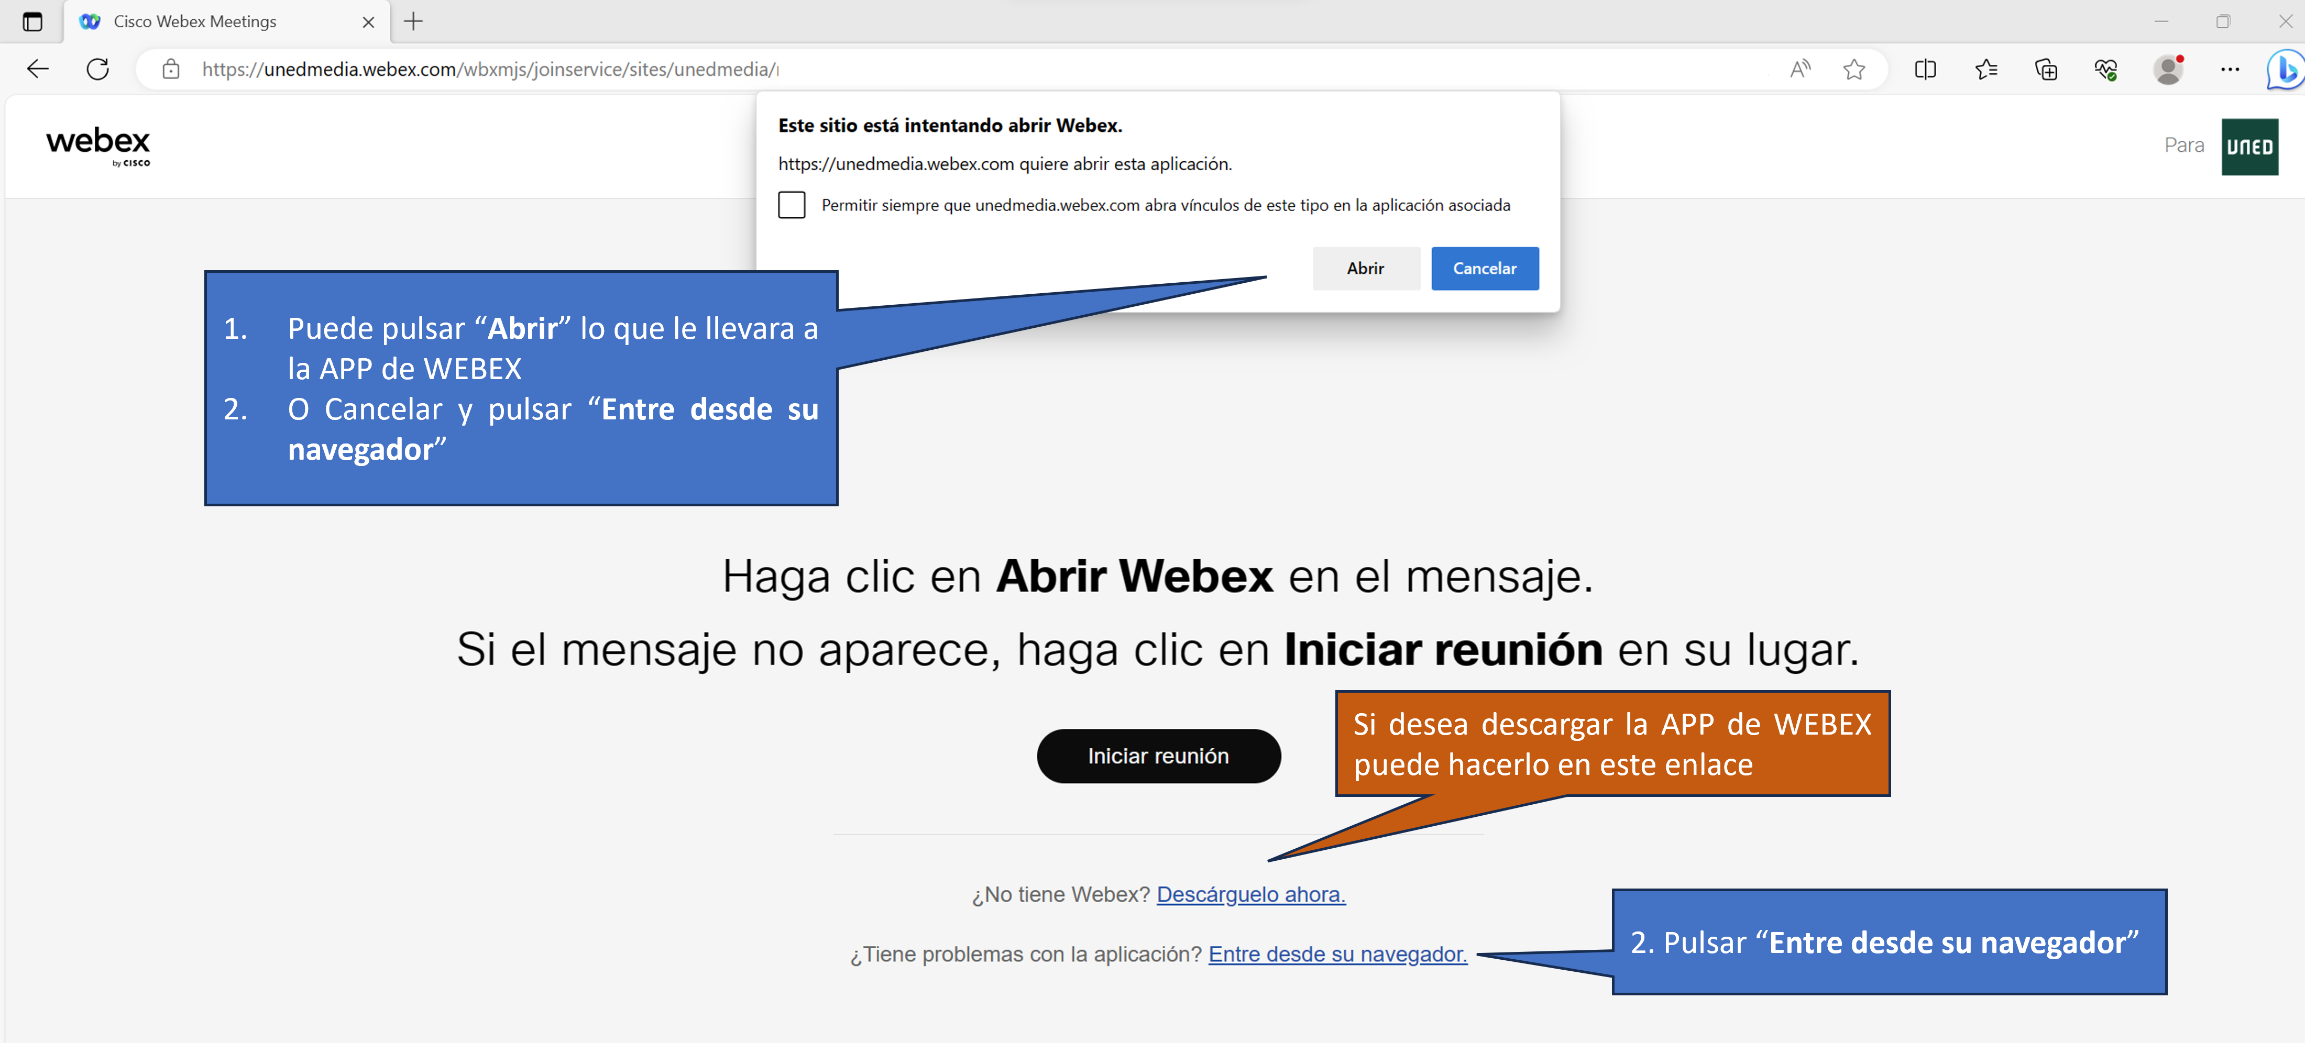Image resolution: width=2305 pixels, height=1043 pixels.
Task: Click heading "Haga clic en Abrir Webex"
Action: (998, 576)
